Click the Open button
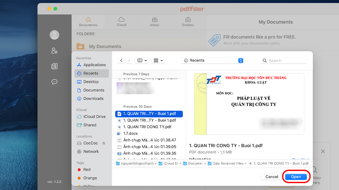Viewport: 339px width, 190px height. click(296, 177)
